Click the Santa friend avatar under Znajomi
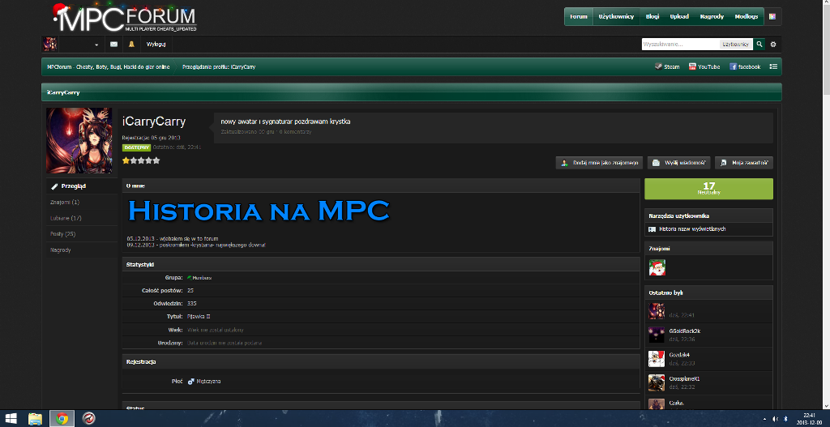This screenshot has height=427, width=830. 657,267
